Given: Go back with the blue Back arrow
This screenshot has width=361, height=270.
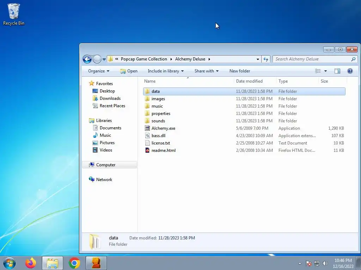Looking at the screenshot, I should pyautogui.click(x=87, y=59).
